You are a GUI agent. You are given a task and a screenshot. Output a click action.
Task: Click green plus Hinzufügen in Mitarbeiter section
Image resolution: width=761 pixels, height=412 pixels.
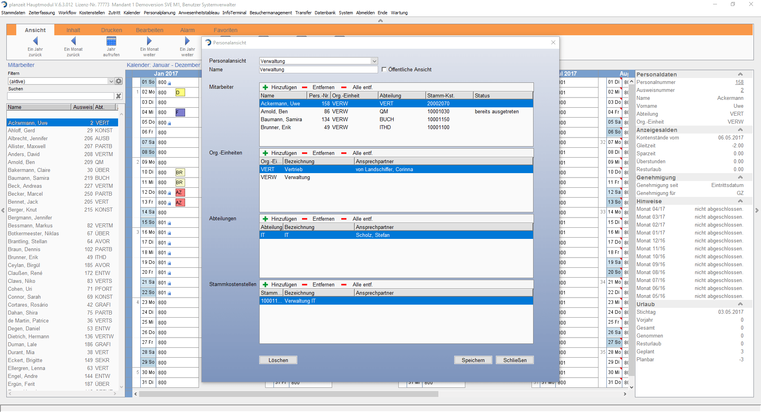266,88
